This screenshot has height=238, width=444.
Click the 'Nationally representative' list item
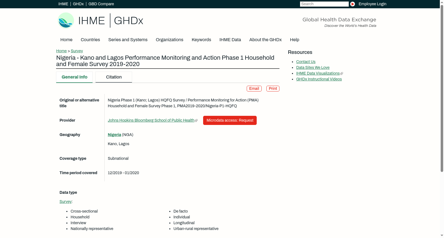coord(92,229)
